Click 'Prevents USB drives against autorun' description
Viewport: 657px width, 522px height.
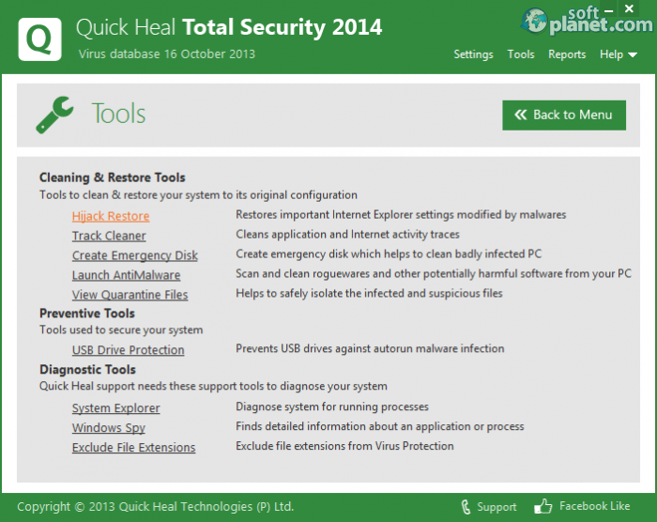(370, 348)
